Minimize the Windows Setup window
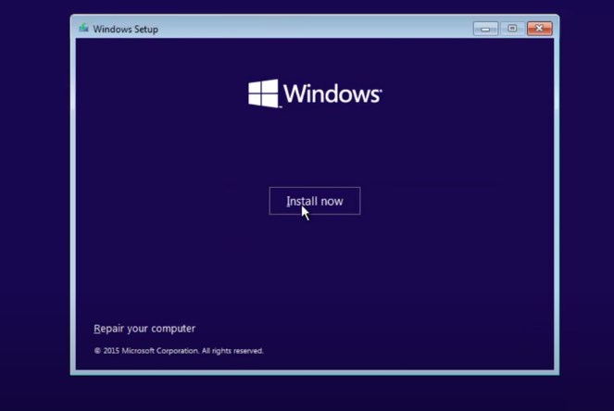614x411 pixels. (x=485, y=29)
